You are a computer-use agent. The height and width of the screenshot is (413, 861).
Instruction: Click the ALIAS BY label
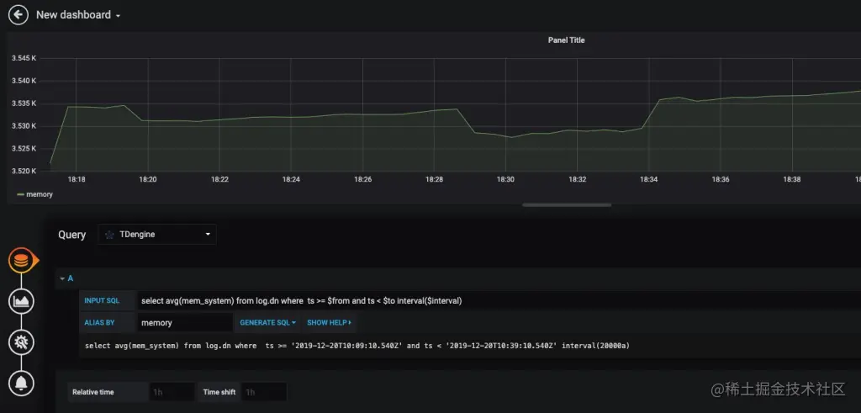pos(99,322)
